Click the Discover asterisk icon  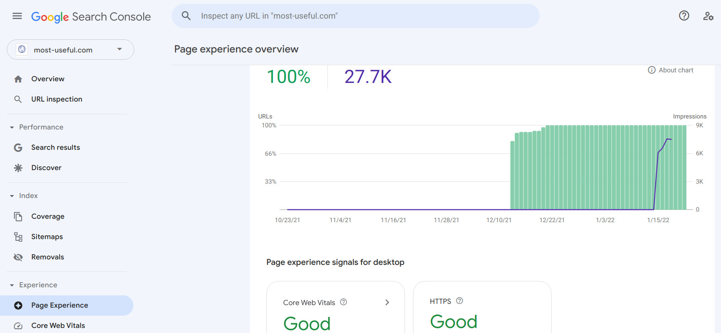[18, 168]
